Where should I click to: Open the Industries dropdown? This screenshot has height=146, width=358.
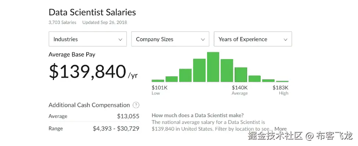[87, 39]
